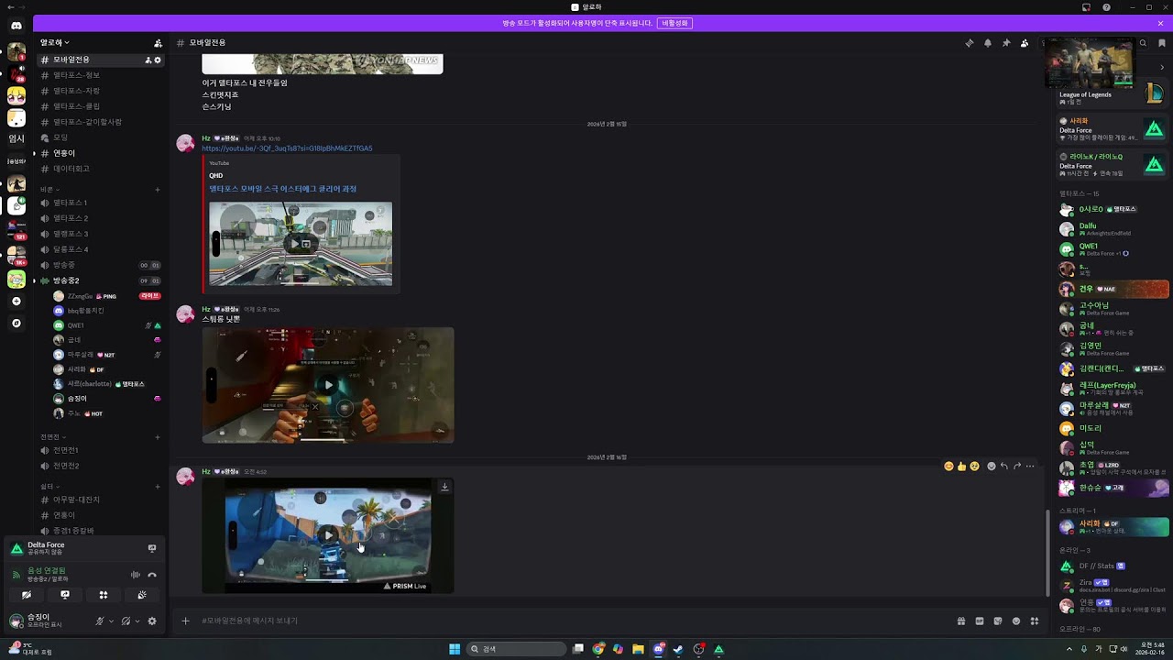Select member 고수아님 in the member list

point(1113,309)
